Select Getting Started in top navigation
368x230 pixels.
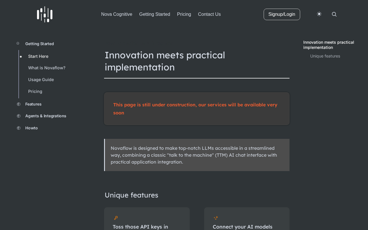[155, 14]
